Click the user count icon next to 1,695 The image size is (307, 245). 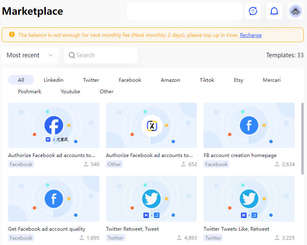[x=81, y=238]
